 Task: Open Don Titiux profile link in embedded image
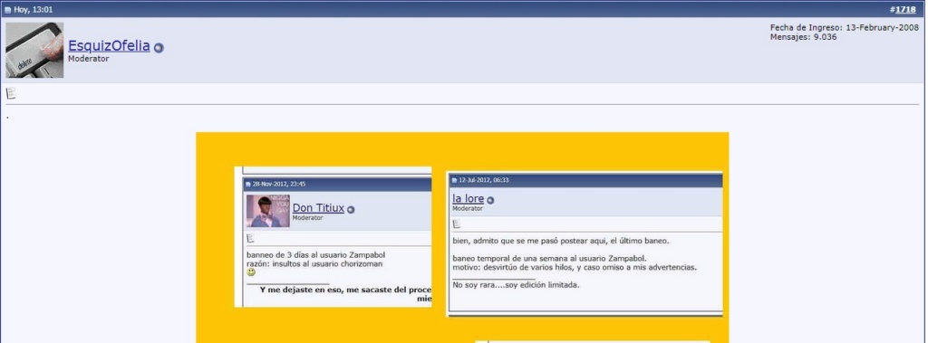click(x=318, y=207)
